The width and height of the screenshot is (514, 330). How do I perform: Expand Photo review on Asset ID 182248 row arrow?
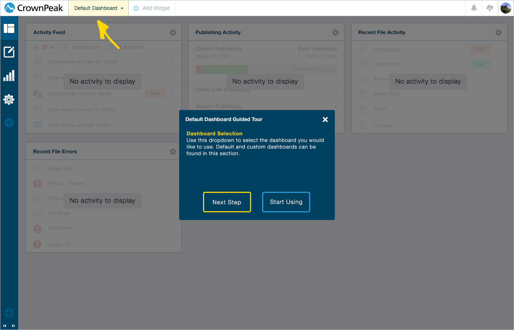[x=173, y=62]
